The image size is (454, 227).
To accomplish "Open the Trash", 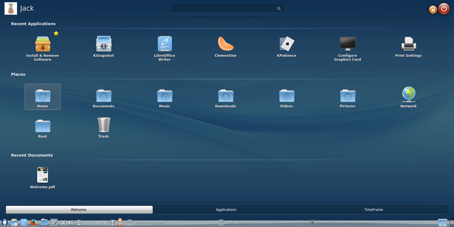I will click(x=104, y=128).
